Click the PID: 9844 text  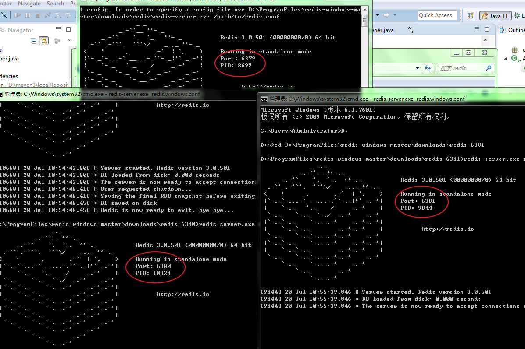[416, 208]
